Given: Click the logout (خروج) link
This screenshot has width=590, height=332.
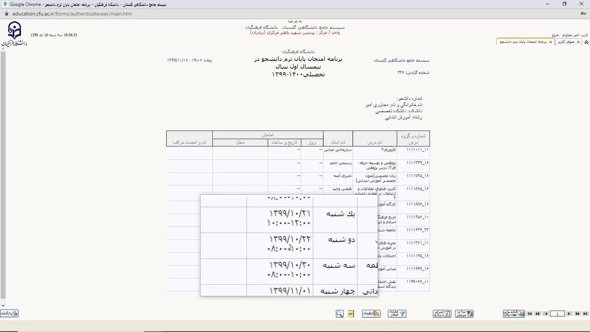Looking at the screenshot, I should click(555, 35).
